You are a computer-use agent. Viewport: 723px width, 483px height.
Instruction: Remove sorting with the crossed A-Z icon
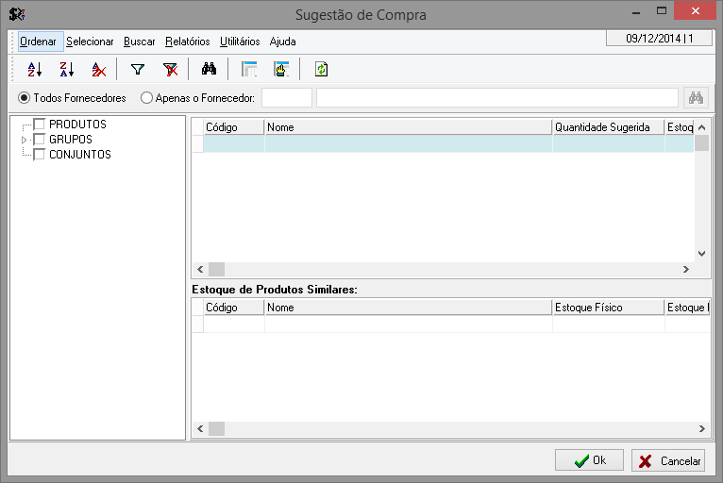click(x=98, y=69)
